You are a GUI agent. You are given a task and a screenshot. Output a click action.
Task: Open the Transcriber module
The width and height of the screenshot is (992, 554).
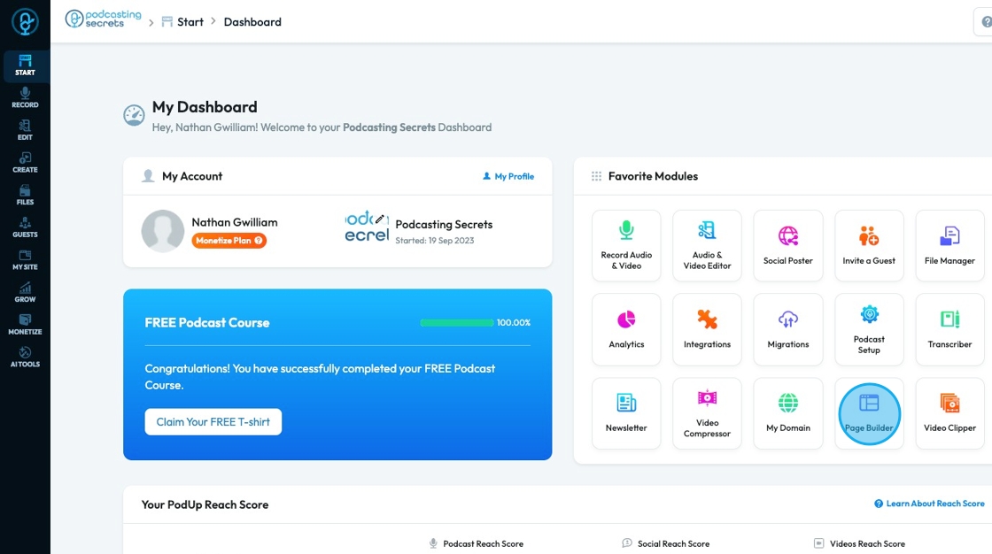tap(949, 329)
